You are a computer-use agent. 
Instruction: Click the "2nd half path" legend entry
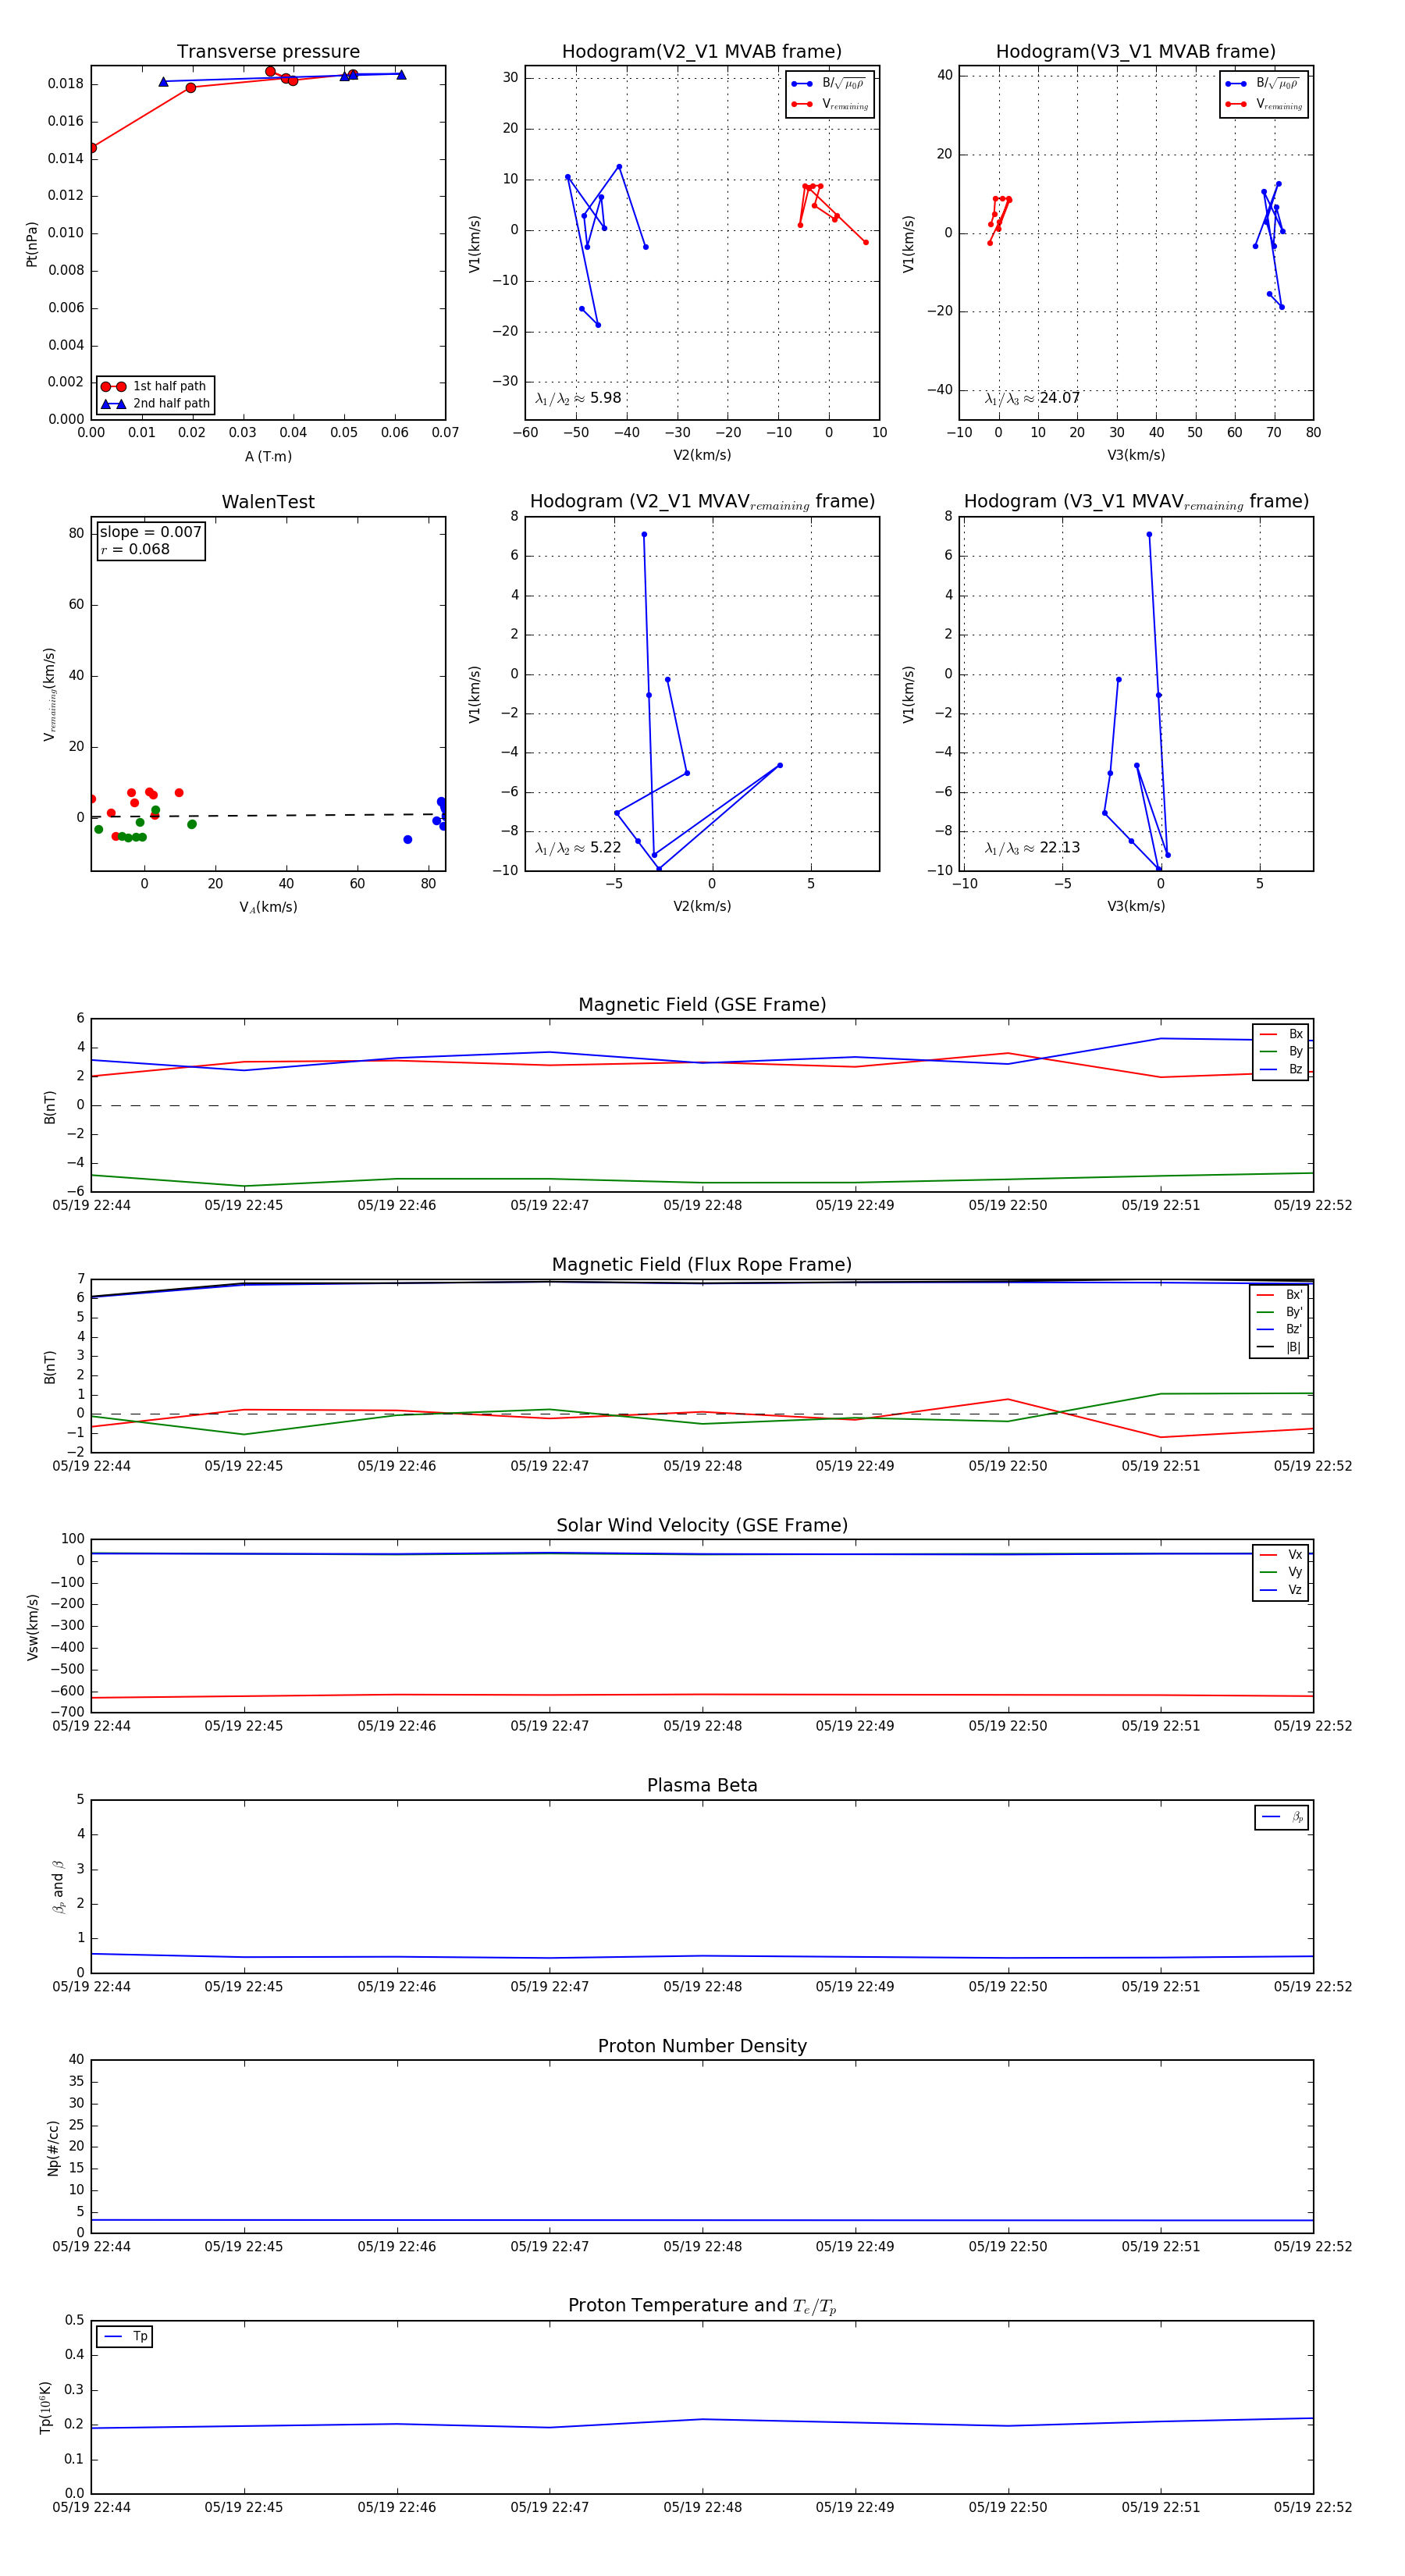pos(155,404)
